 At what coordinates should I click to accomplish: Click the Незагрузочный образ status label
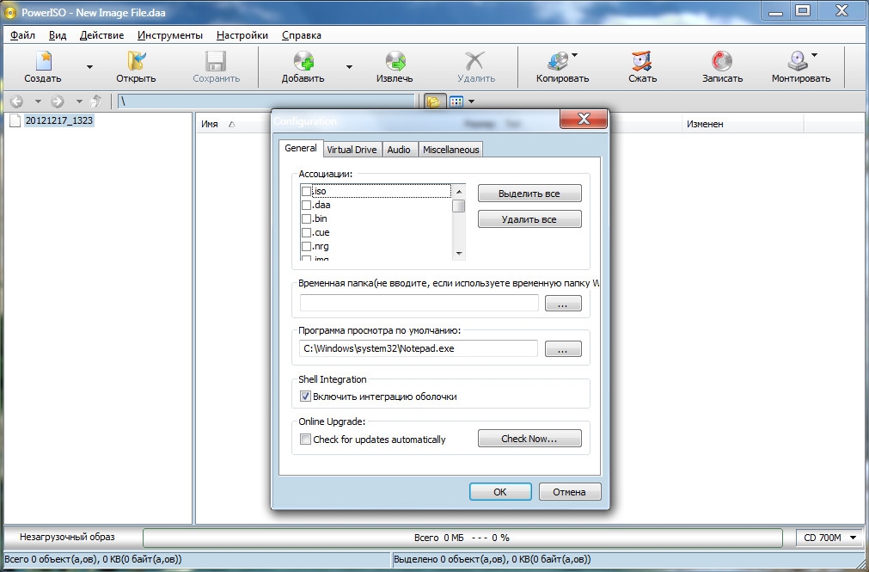[x=67, y=537]
